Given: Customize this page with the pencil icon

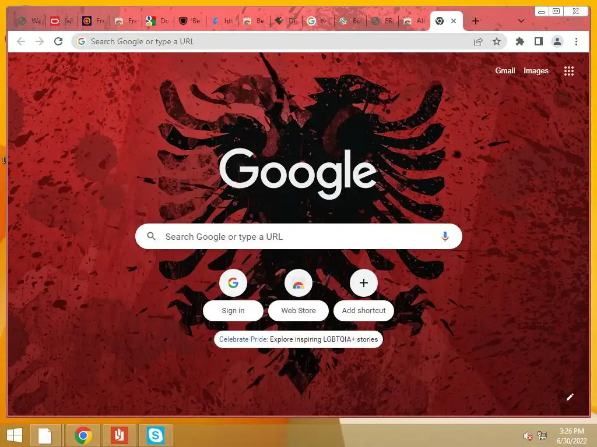Looking at the screenshot, I should (x=570, y=397).
